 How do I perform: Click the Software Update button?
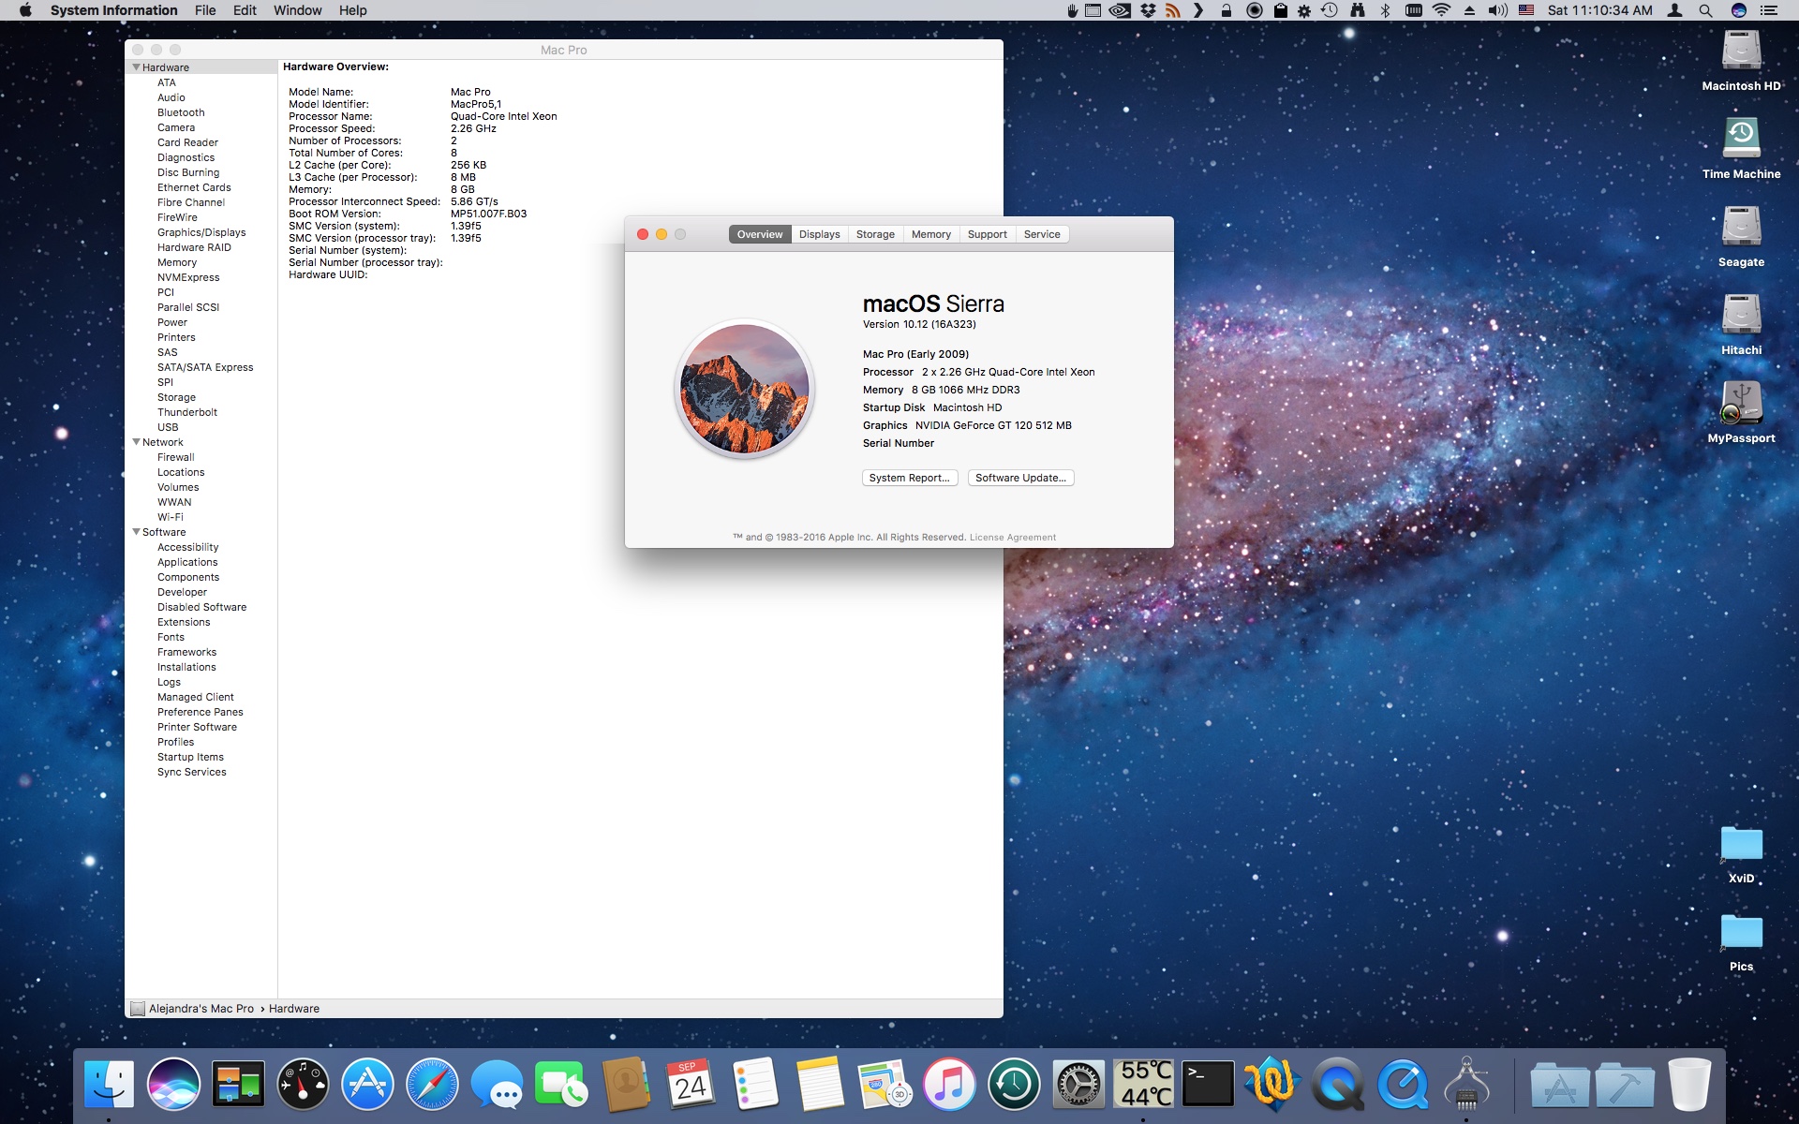coord(1020,478)
